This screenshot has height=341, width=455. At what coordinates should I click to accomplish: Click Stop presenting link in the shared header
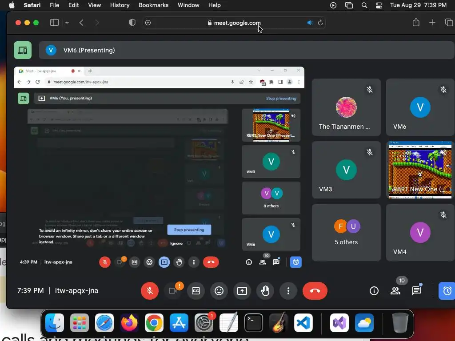tap(281, 98)
